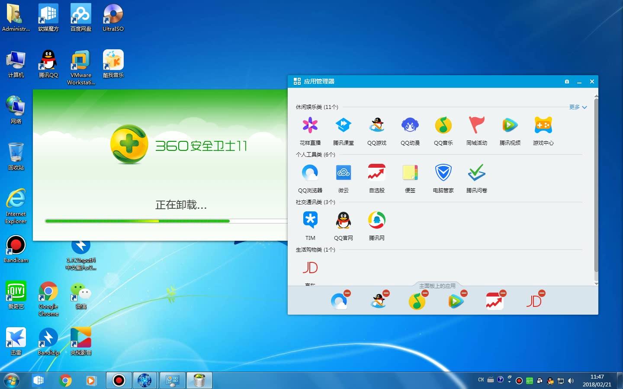
Task: Open the QQ tray icon
Action: point(550,381)
